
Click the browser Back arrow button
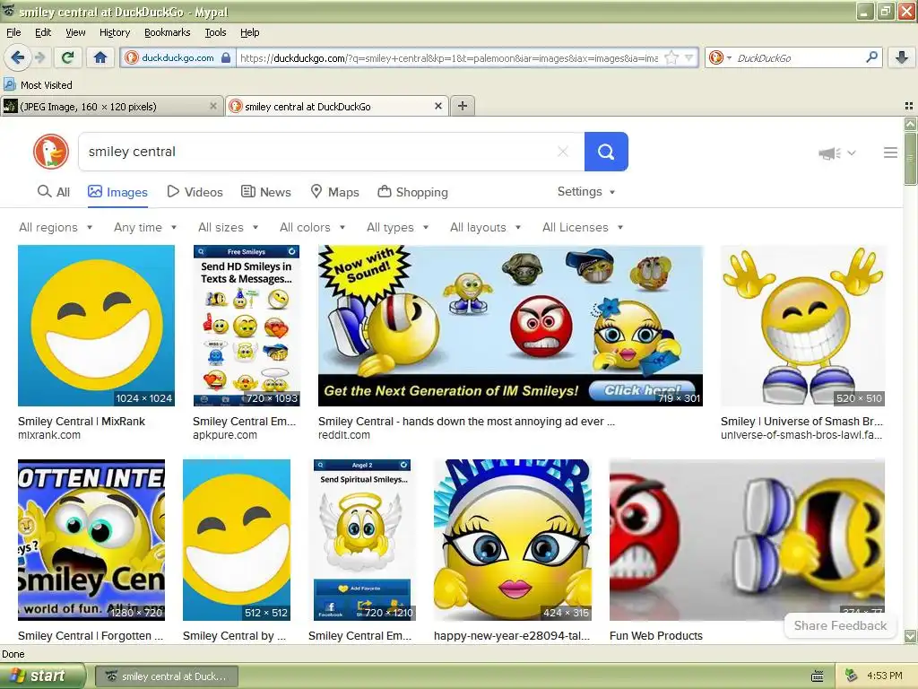coord(17,57)
